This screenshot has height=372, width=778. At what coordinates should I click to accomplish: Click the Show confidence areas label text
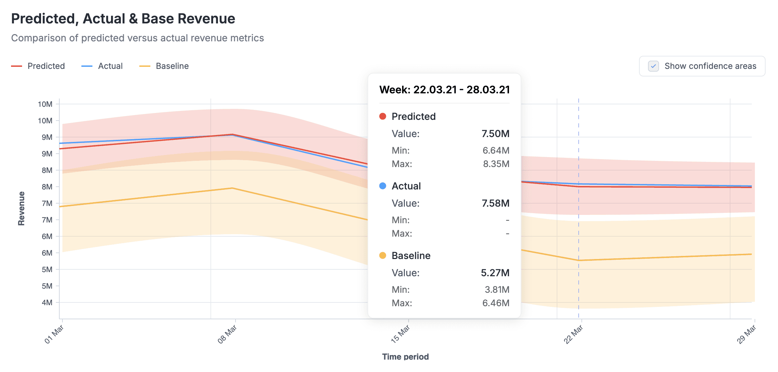710,66
